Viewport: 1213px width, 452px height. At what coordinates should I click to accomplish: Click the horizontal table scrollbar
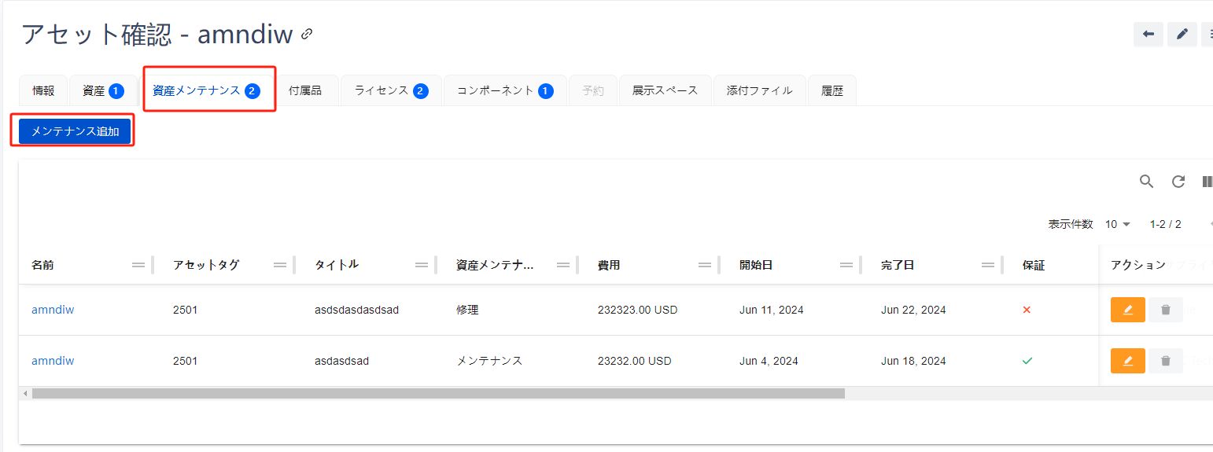437,393
